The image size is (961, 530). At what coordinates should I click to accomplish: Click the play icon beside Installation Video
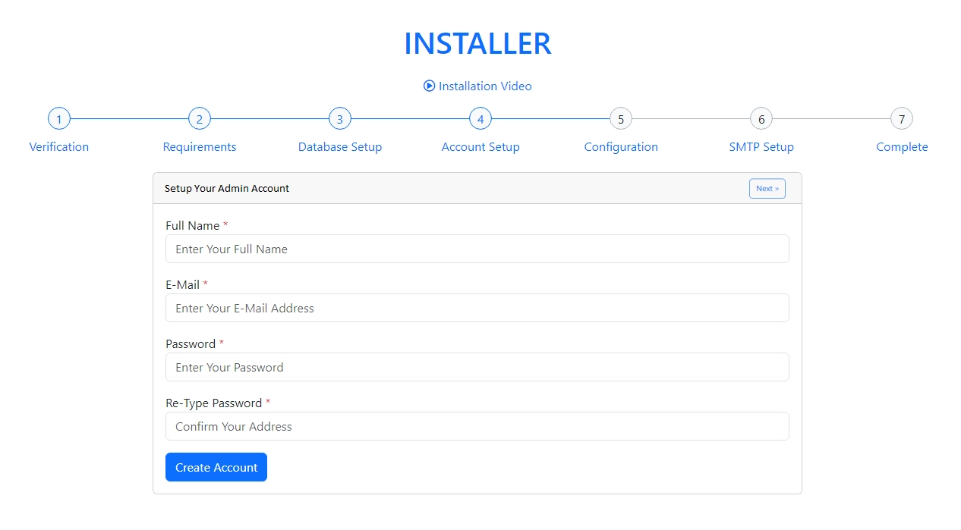click(429, 86)
